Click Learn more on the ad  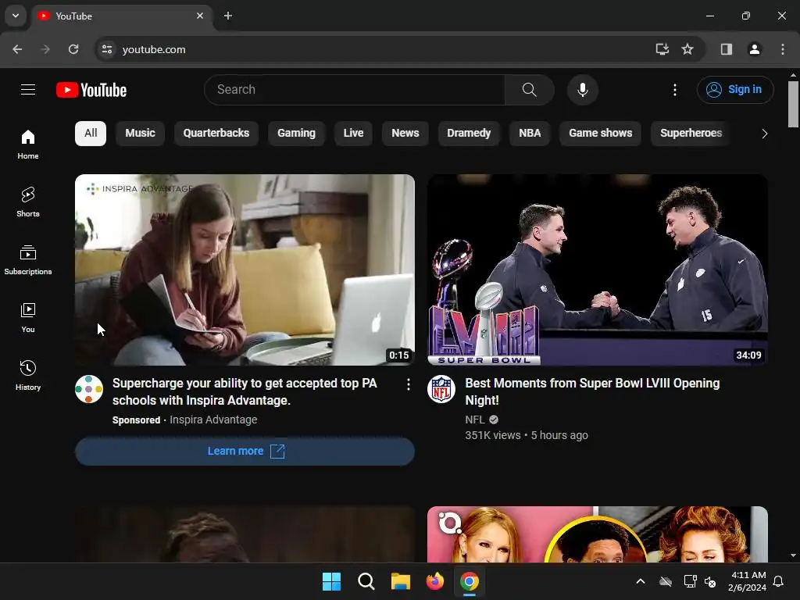[x=245, y=451]
